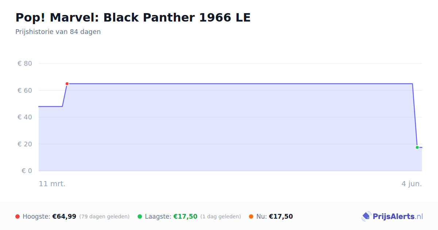
Task: Click the orange dot beside Nu
Action: coord(251,216)
